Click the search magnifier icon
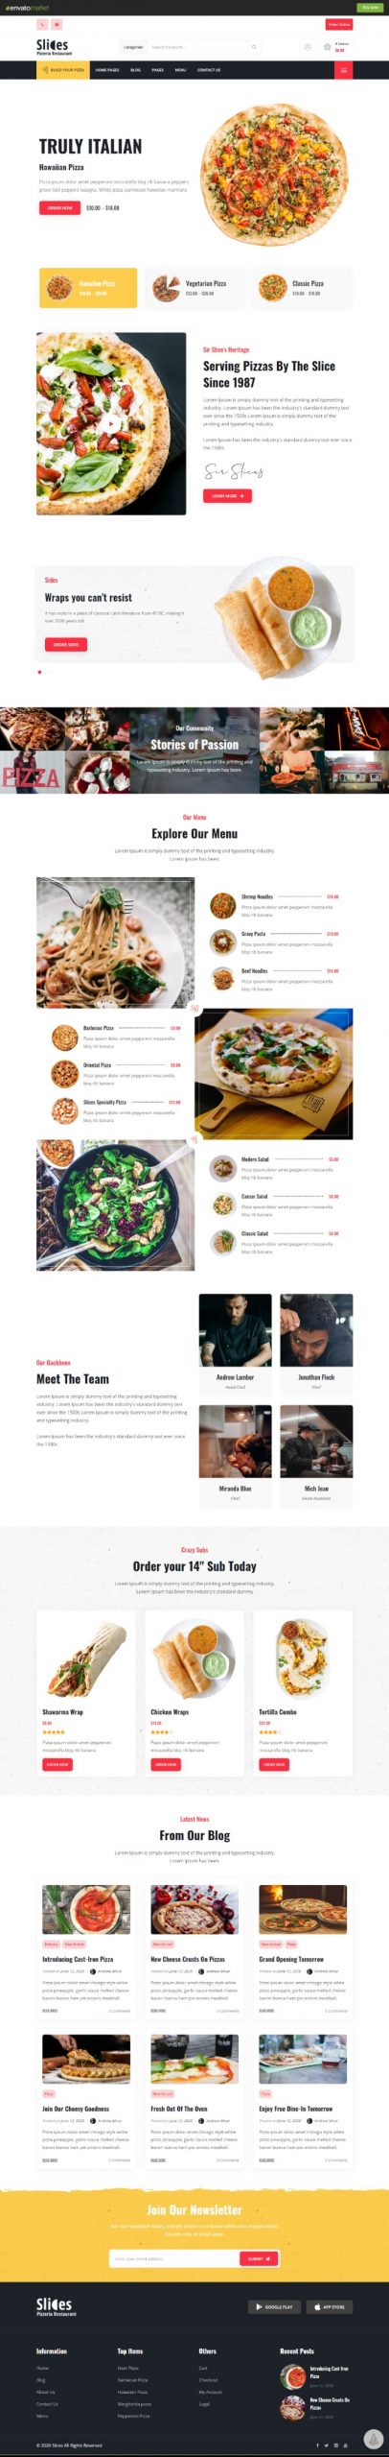 point(254,46)
